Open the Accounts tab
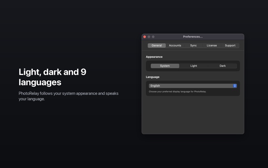 pyautogui.click(x=175, y=45)
